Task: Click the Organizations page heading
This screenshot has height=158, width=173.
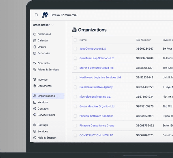Action: point(92,30)
